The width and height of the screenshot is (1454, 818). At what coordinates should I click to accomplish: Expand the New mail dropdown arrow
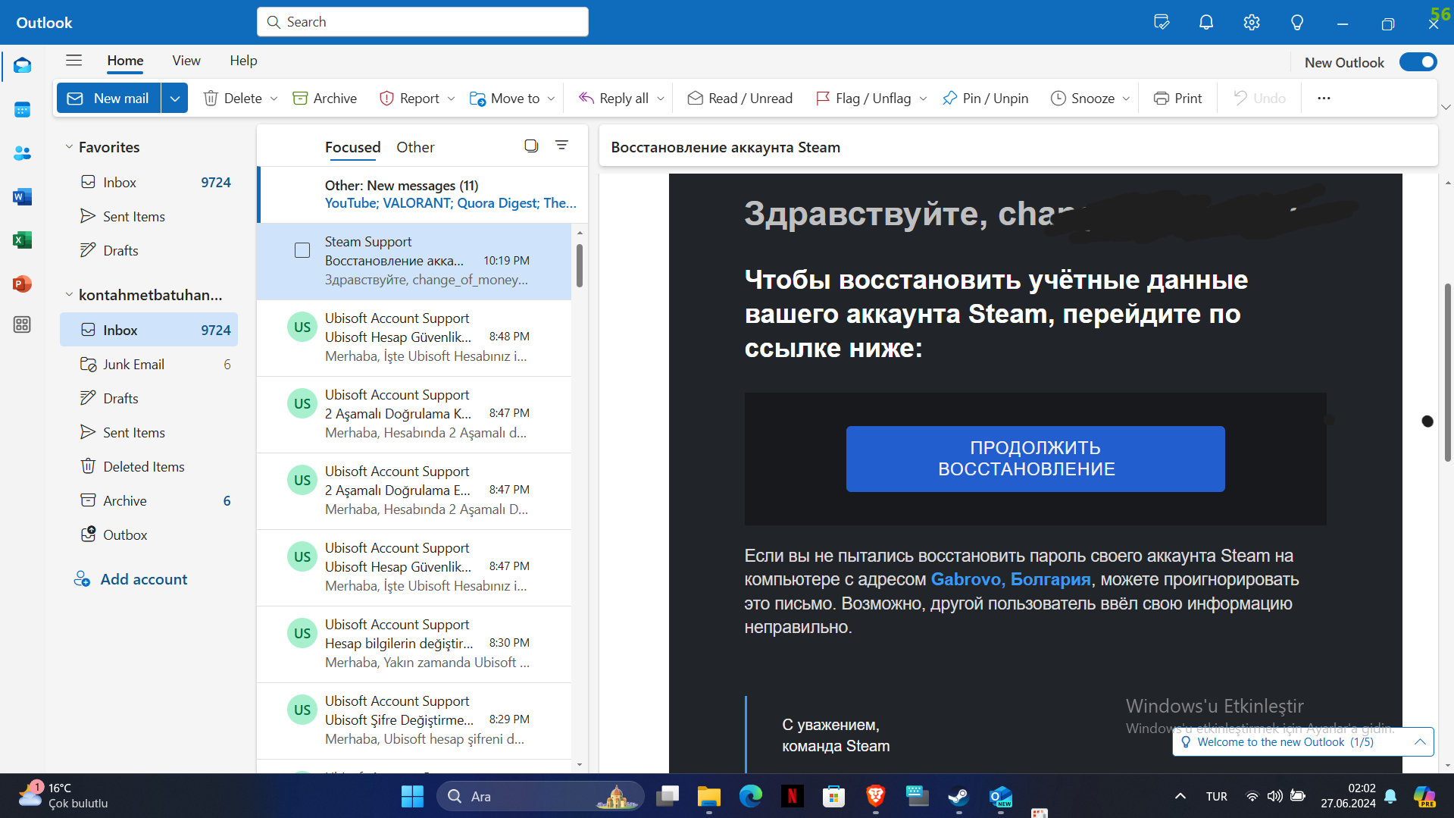coord(174,98)
